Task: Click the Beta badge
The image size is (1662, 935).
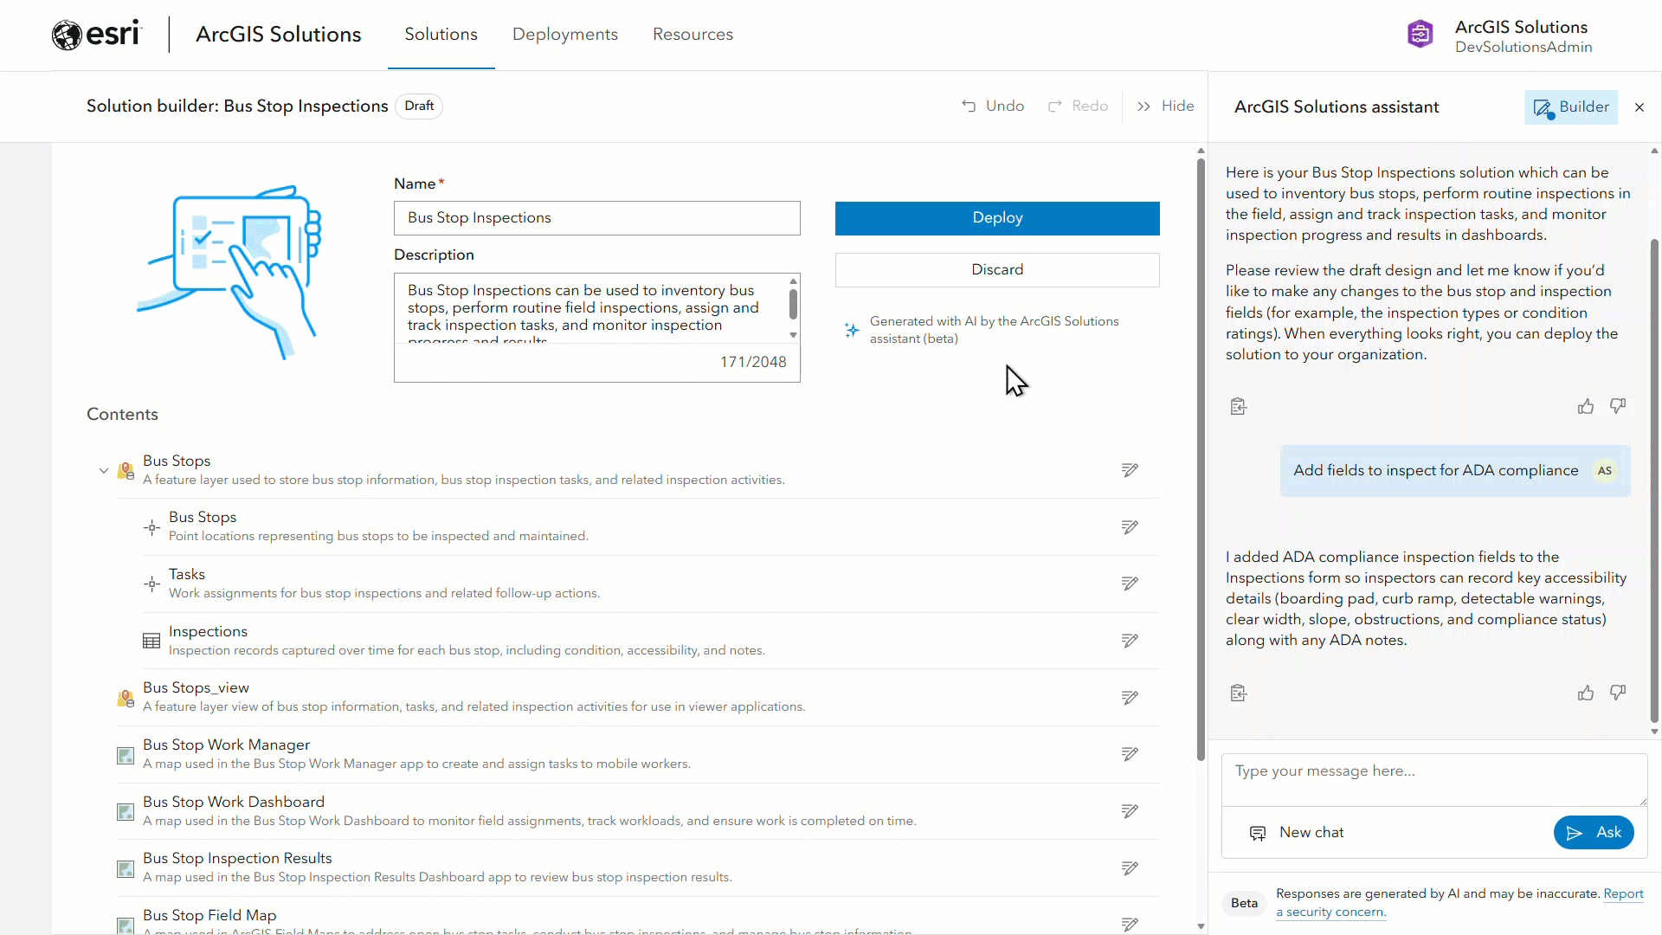Action: coord(1244,904)
